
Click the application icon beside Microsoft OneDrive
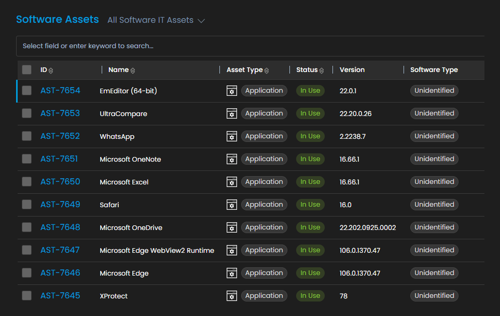[x=232, y=227]
